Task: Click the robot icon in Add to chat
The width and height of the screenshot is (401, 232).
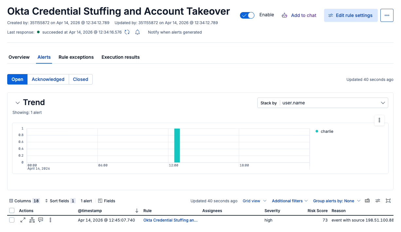Action: tap(284, 15)
